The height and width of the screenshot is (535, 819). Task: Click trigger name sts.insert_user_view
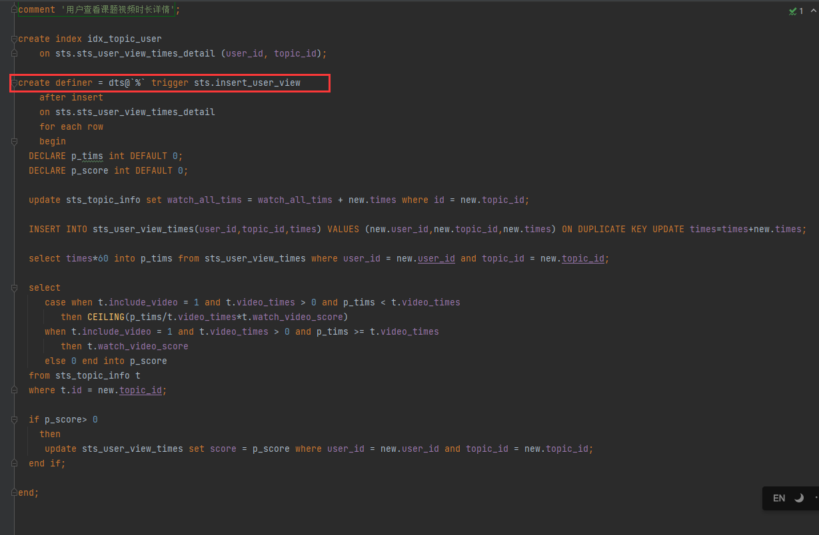[247, 83]
